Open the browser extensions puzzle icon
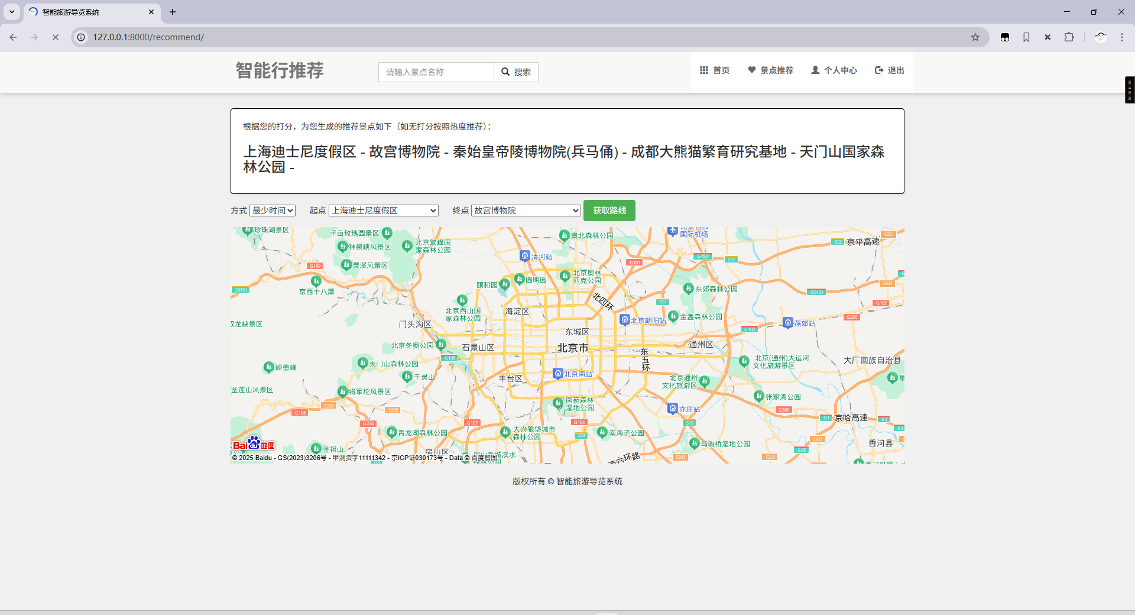 click(x=1069, y=37)
